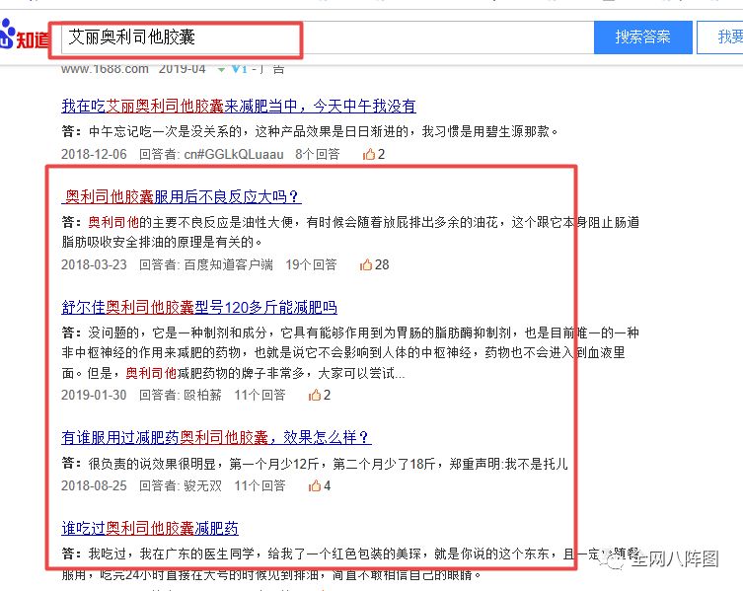Screen dimensions: 743x591
Task: Click the date 2018-03-23
Action: [x=94, y=265]
